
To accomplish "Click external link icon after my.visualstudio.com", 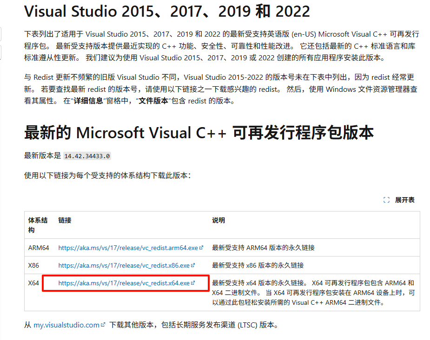I will point(103,325).
